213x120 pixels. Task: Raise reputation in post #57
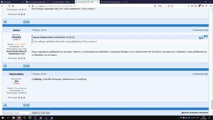click(24, 98)
